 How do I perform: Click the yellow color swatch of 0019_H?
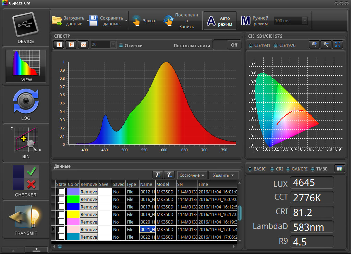pyautogui.click(x=73, y=214)
